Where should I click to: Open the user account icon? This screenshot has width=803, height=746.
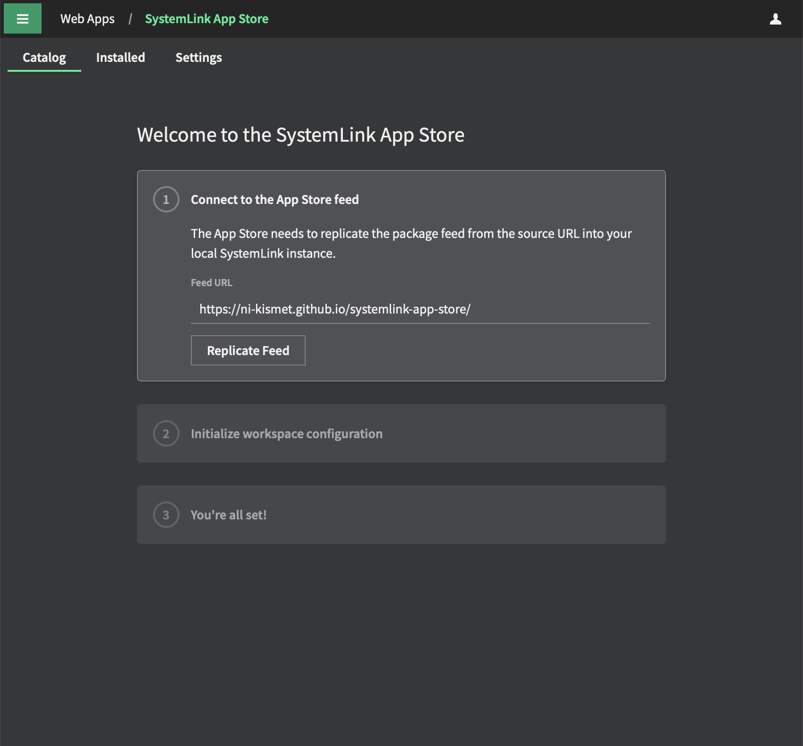coord(775,19)
